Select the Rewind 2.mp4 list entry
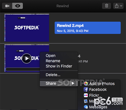The image size is (126, 110). coord(88,28)
